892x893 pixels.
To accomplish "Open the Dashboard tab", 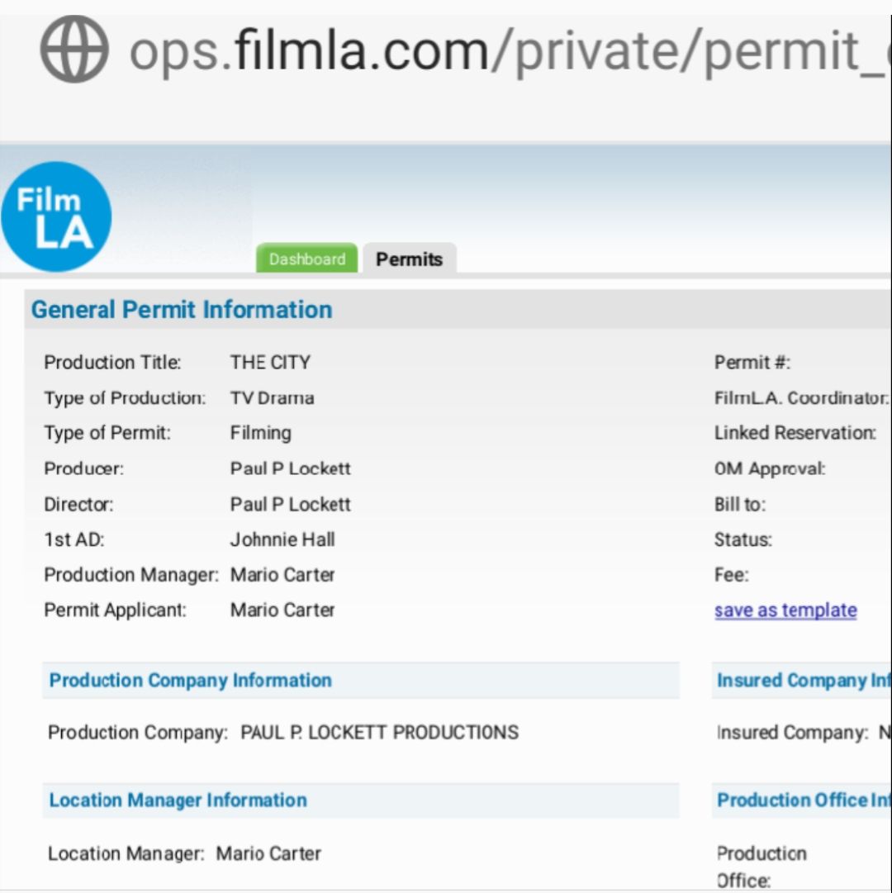I will tap(306, 259).
